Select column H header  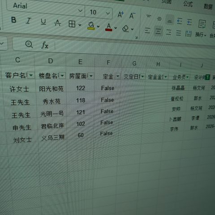[x=158, y=64]
